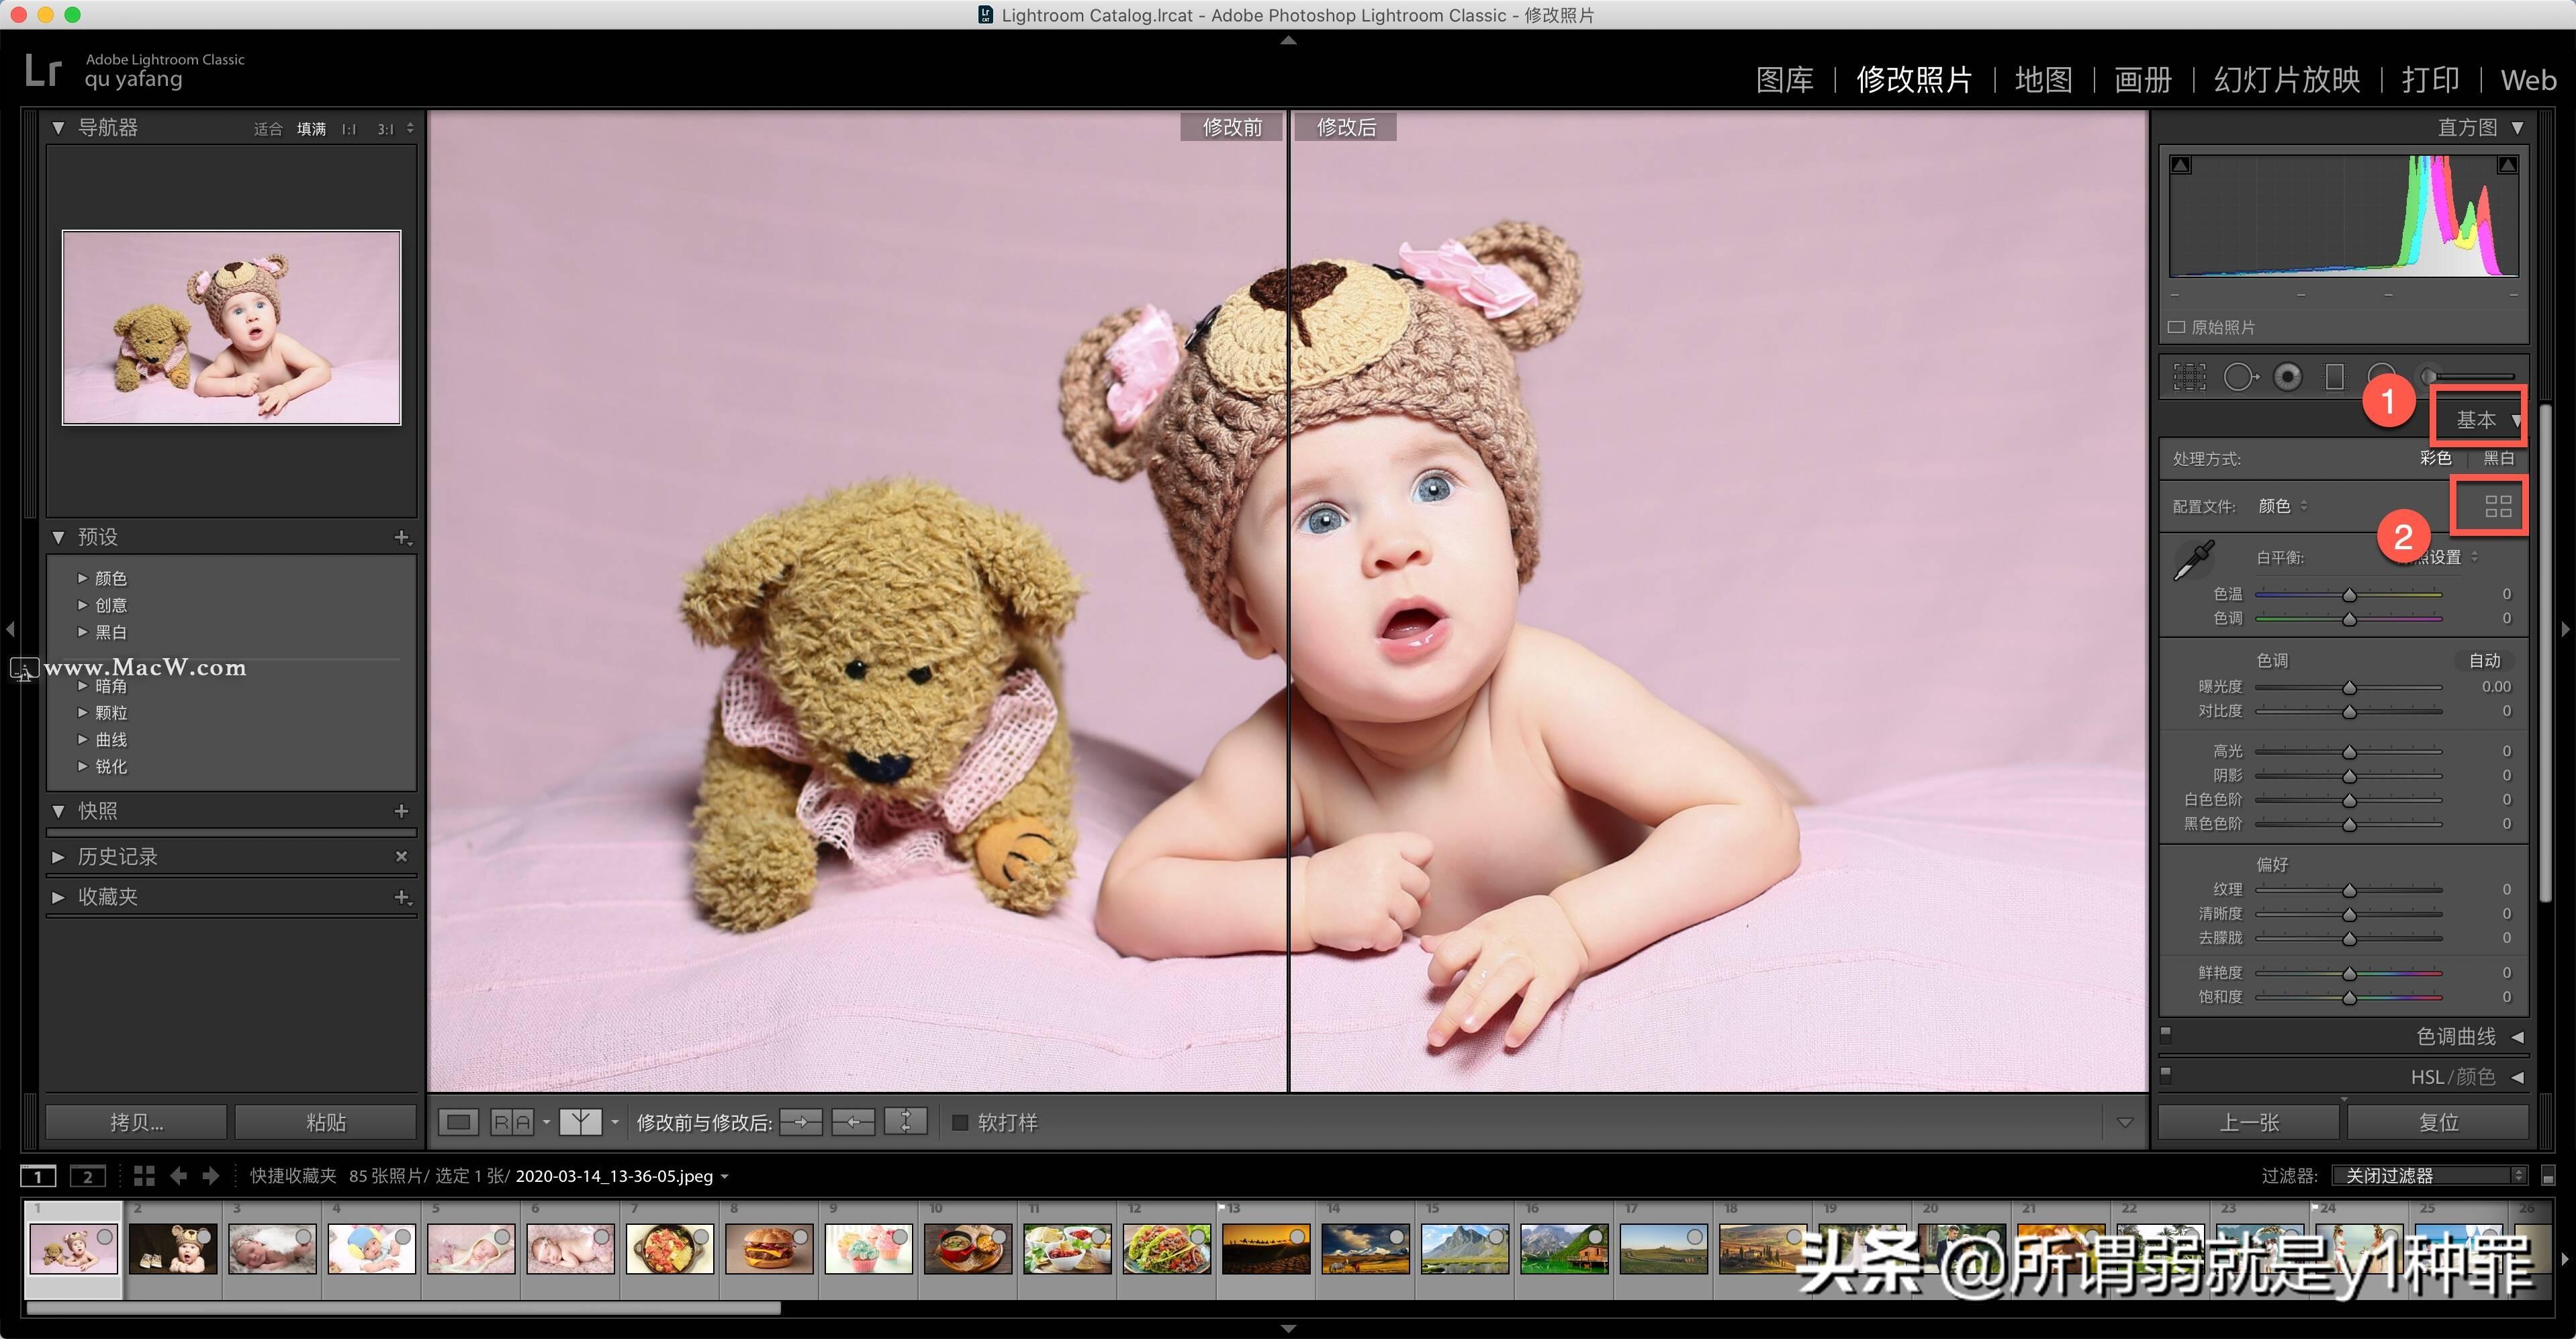
Task: Click the 复位 reset button
Action: point(2438,1122)
